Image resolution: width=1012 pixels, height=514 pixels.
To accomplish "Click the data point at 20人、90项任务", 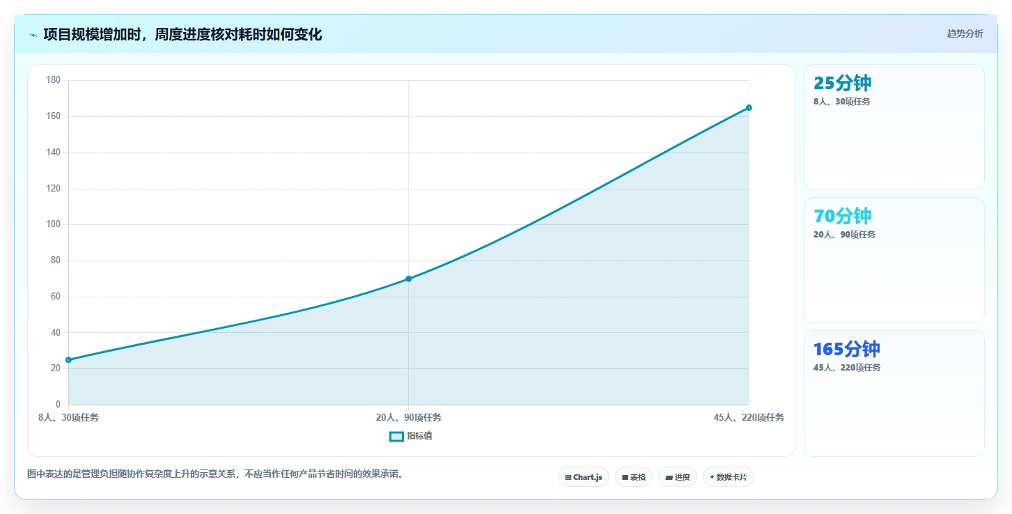I will [x=409, y=279].
